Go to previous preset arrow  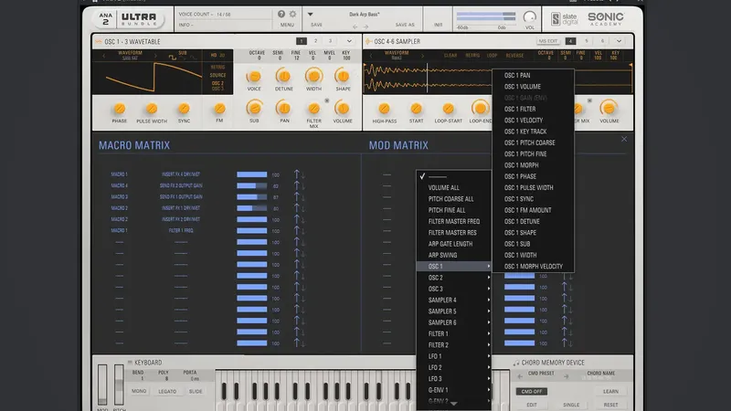(355, 26)
